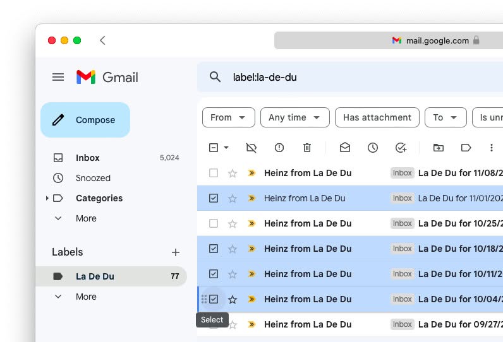The height and width of the screenshot is (342, 503).
Task: Uncheck the 10/11 email checkbox
Action: tap(214, 274)
